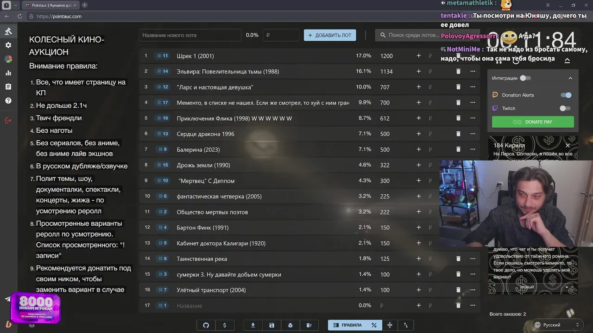
Task: Add amount plus for Общество мертвых поэтов
Action: [x=418, y=212]
